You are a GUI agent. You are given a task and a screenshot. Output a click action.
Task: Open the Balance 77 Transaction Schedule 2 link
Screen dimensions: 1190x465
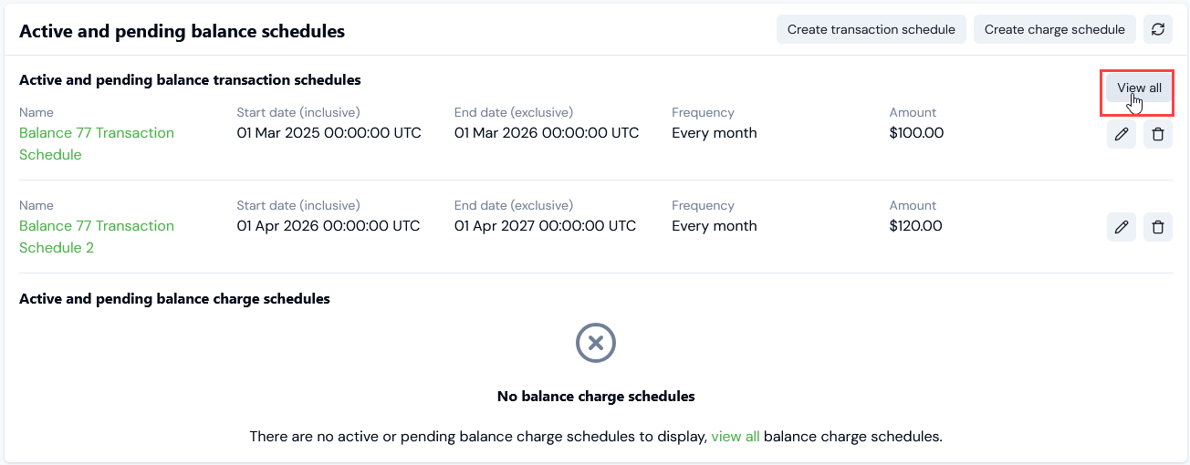coord(97,237)
